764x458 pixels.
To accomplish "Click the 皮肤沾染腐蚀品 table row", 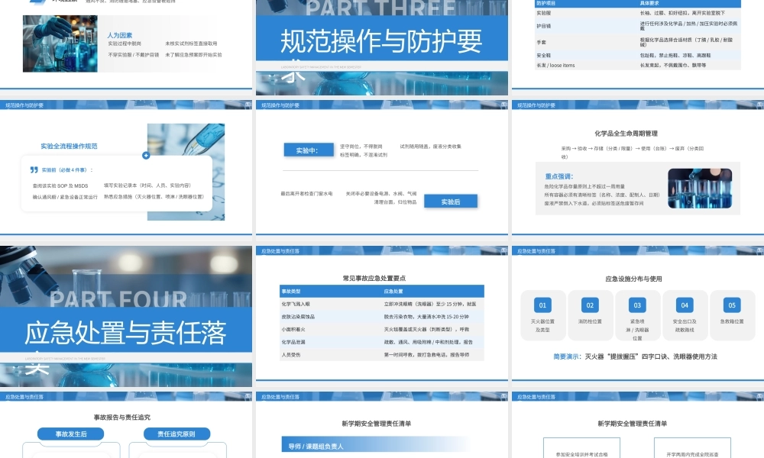I will [382, 316].
